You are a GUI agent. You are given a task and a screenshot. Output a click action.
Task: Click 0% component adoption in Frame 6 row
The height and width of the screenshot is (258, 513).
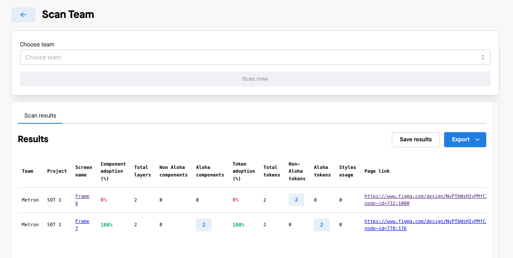click(x=104, y=200)
